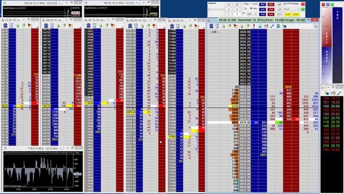
Task: Open wrench settings icon in ES DOM toolbar
Action: point(272,26)
